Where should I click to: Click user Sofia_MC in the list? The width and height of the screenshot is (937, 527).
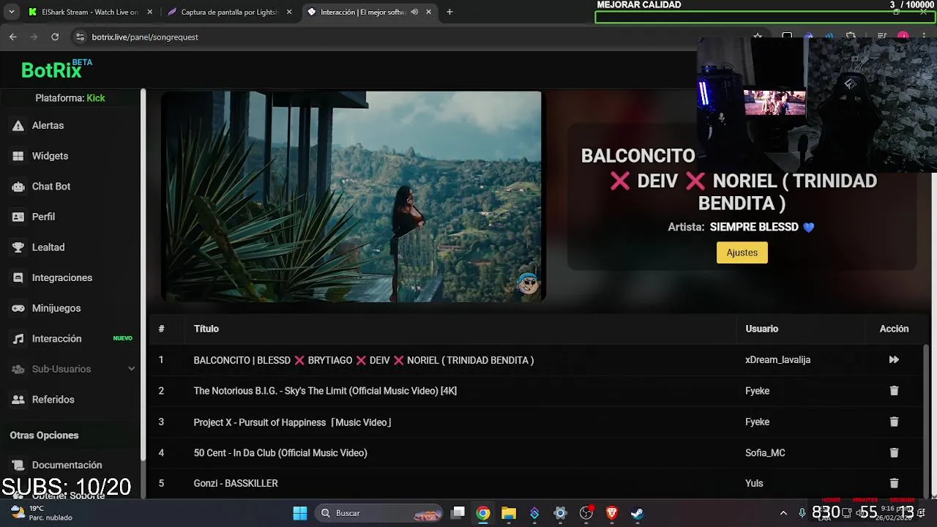[765, 452]
